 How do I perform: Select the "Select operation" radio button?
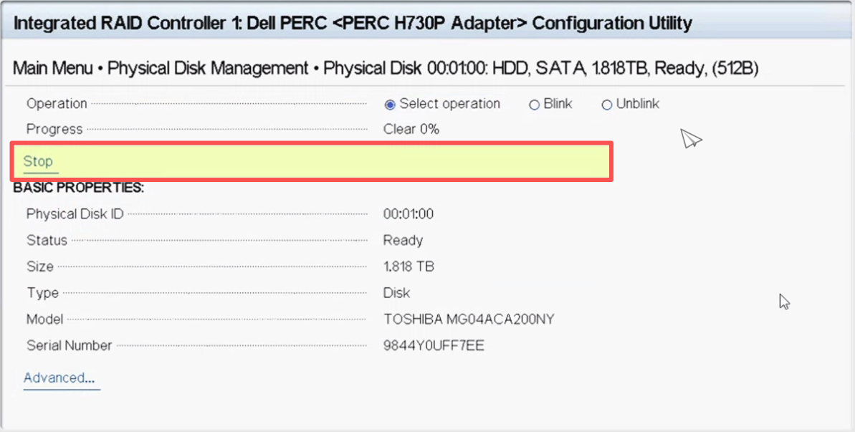(391, 105)
